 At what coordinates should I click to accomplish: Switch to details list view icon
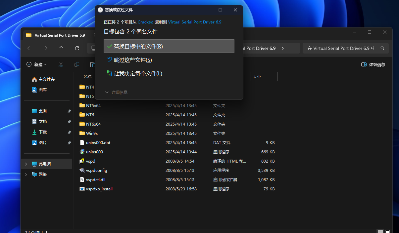[x=380, y=231]
